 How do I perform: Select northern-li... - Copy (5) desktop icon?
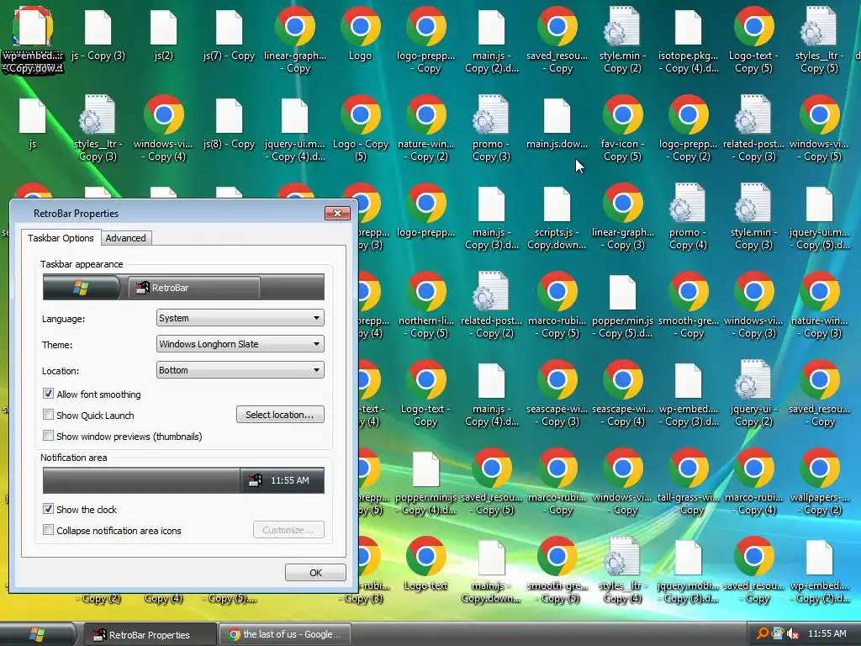pyautogui.click(x=426, y=304)
